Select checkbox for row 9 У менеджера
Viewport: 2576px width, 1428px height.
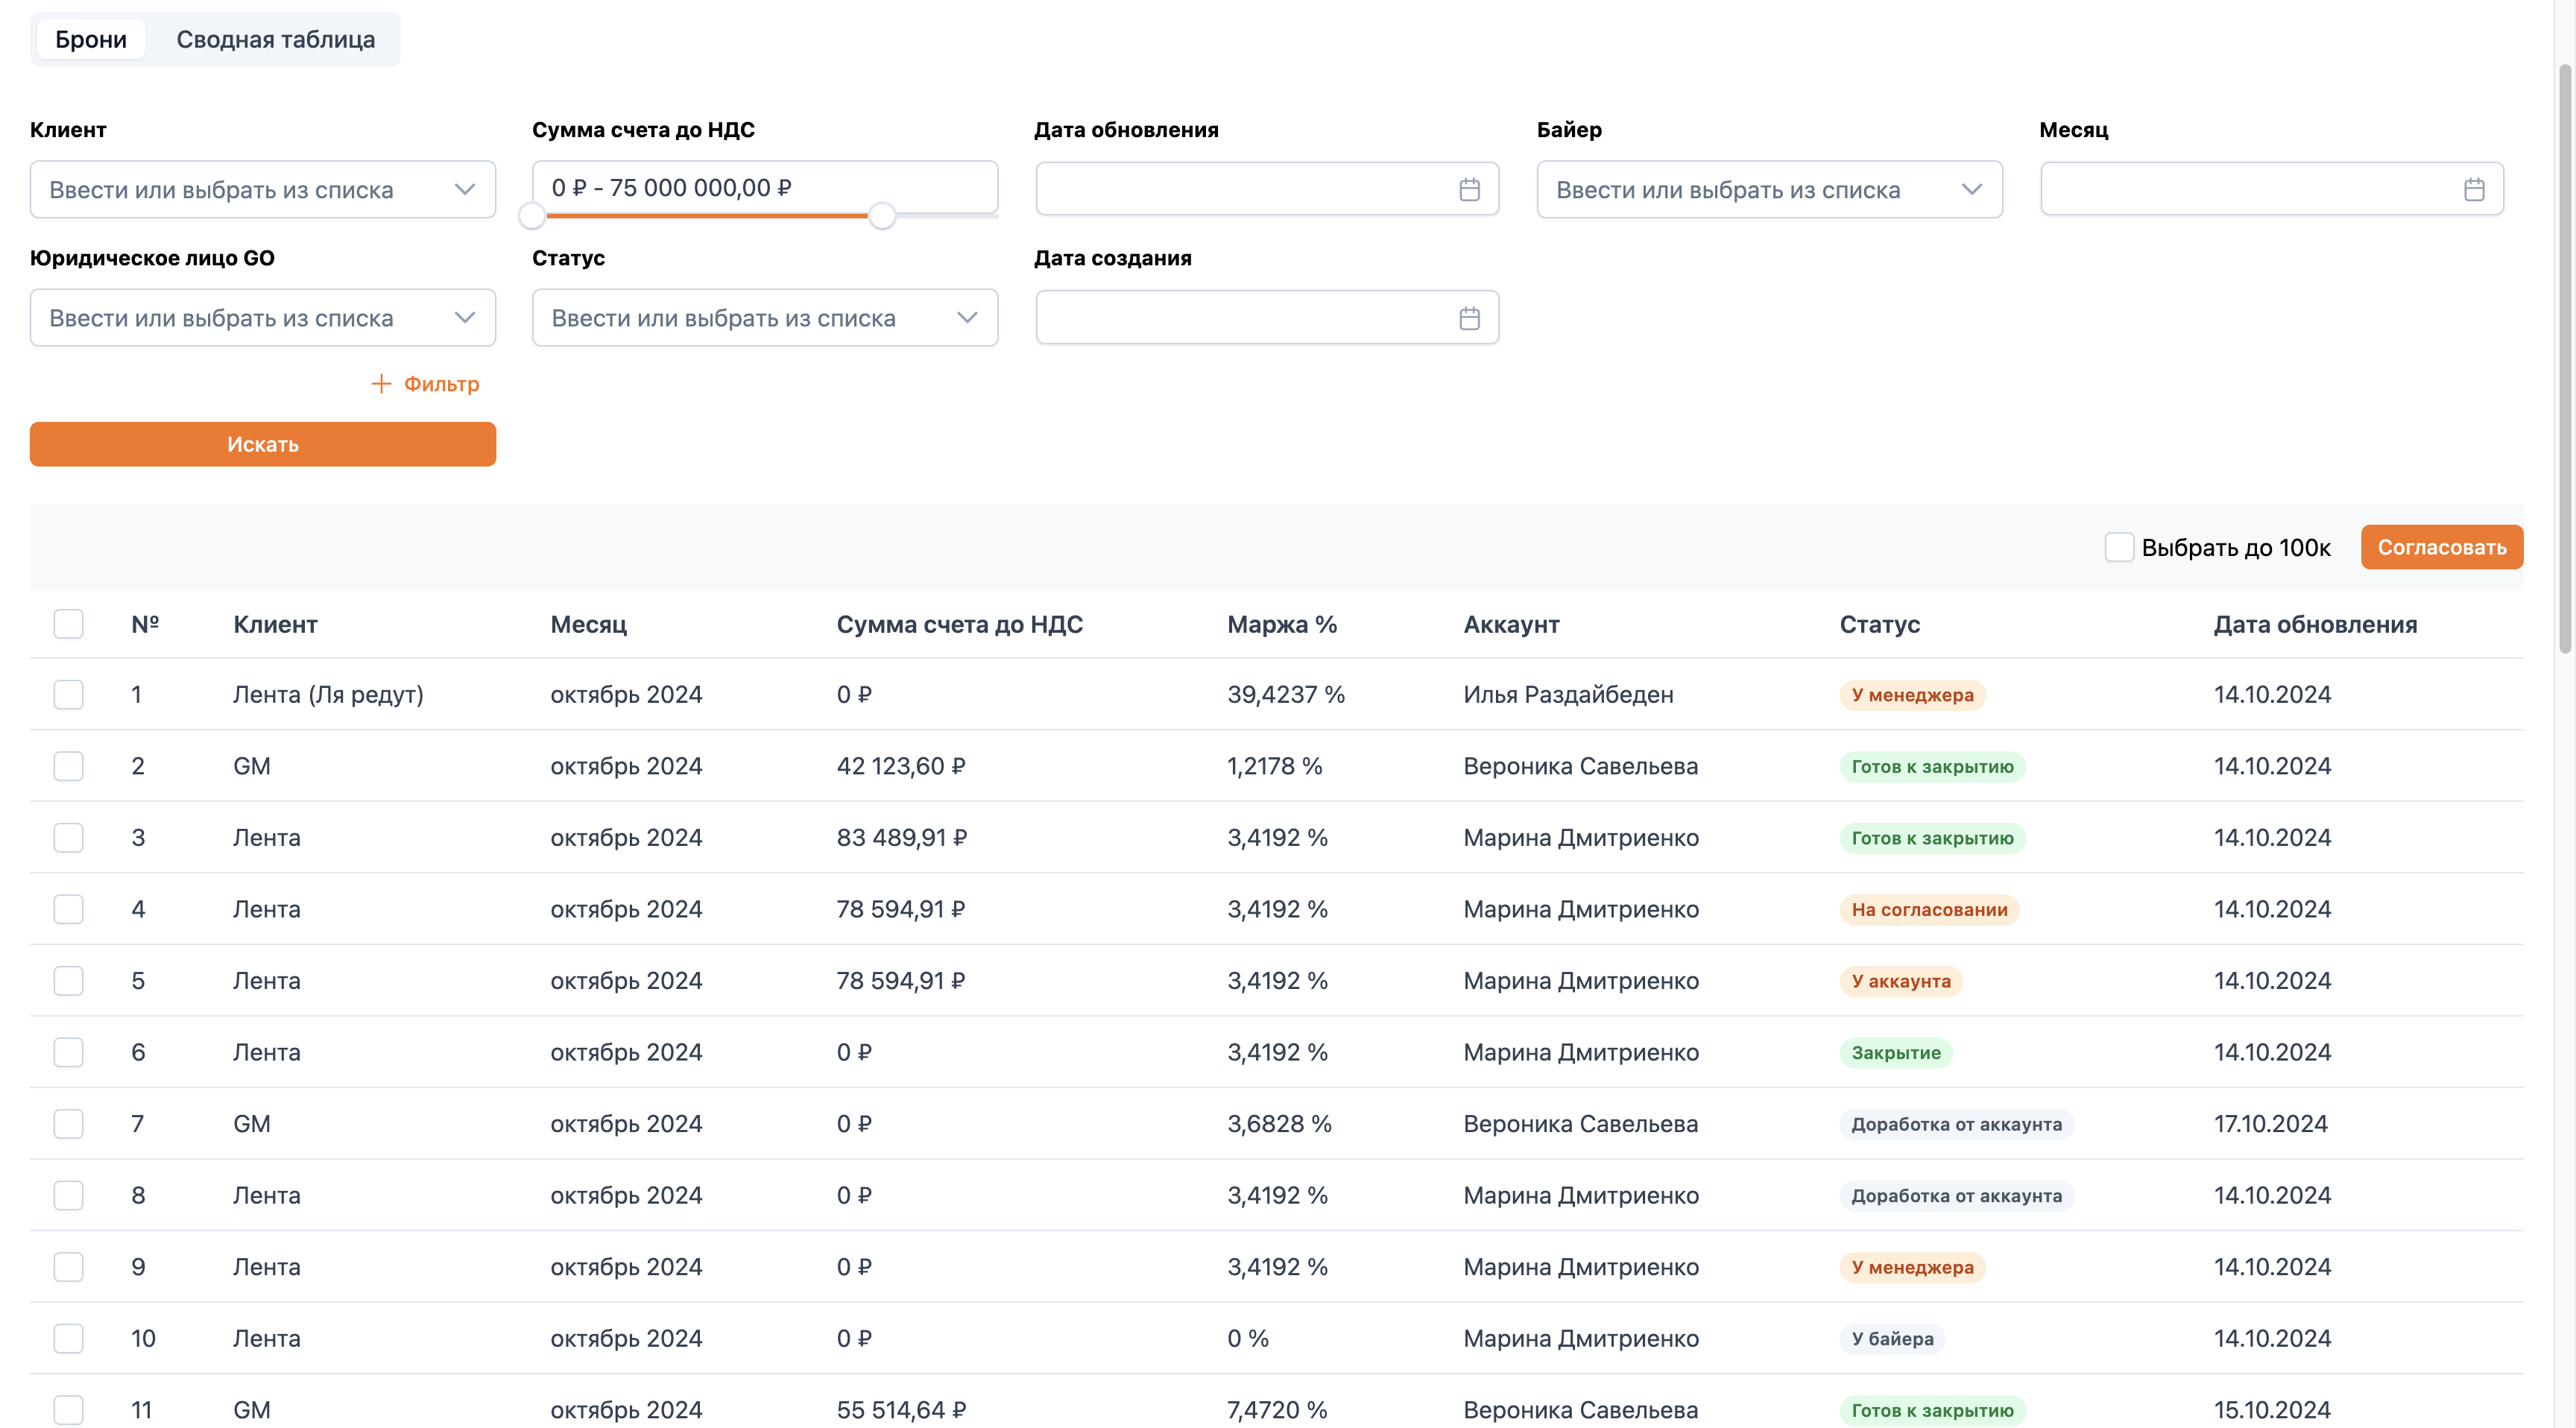tap(68, 1267)
